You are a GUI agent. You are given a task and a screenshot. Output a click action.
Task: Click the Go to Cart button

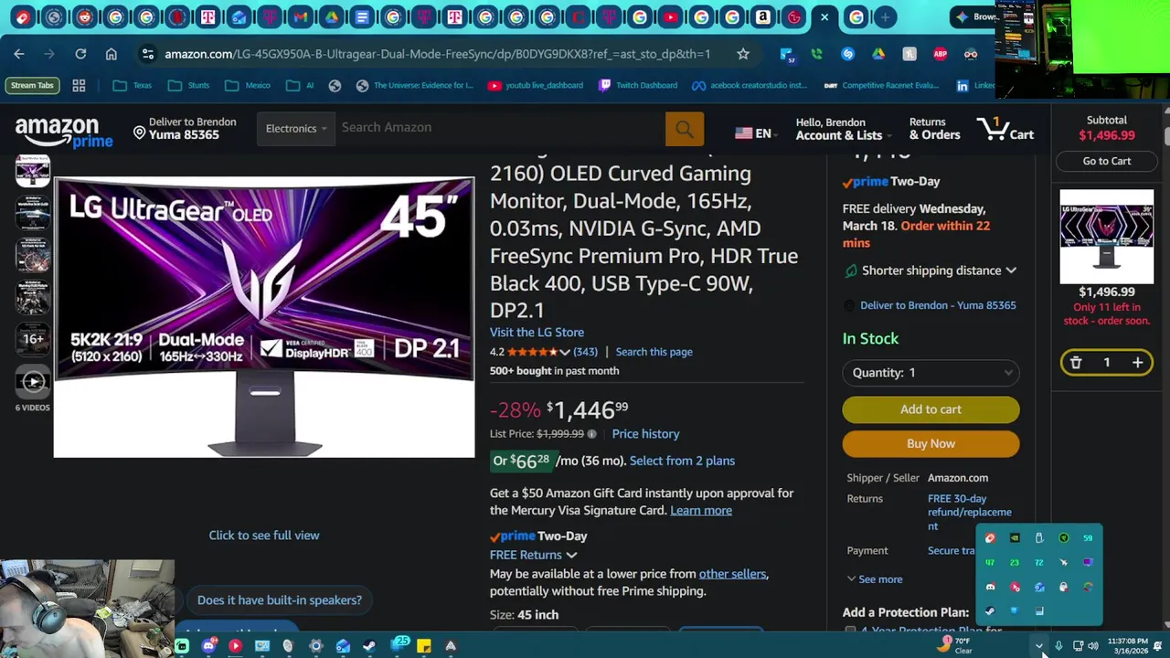(x=1107, y=161)
